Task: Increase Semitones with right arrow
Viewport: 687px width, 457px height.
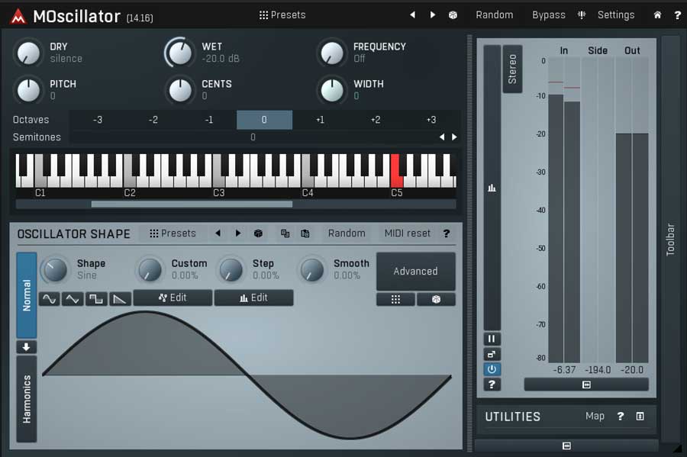Action: pyautogui.click(x=454, y=137)
